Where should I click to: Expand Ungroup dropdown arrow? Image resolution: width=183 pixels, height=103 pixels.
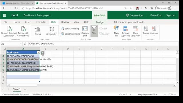154,36
